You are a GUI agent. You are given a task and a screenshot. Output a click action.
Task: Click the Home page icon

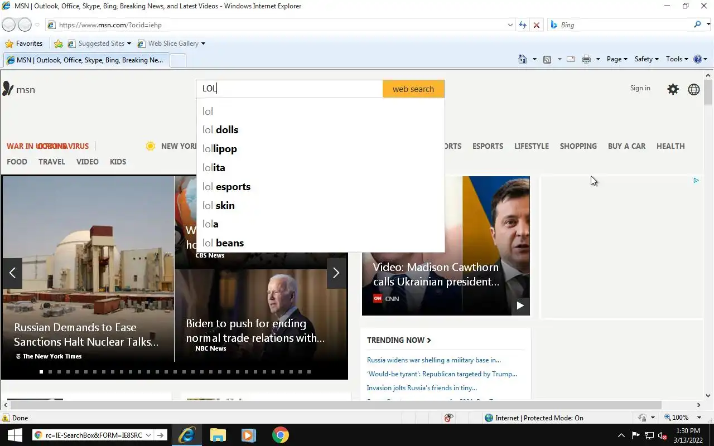coord(523,59)
